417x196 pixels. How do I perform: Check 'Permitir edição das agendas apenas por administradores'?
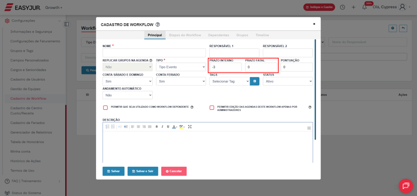[x=212, y=108]
